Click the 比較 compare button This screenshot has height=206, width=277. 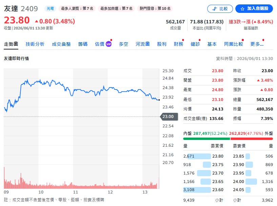[x=220, y=9]
